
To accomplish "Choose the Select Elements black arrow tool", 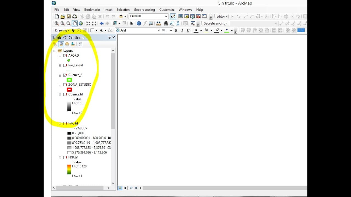I will click(x=131, y=24).
